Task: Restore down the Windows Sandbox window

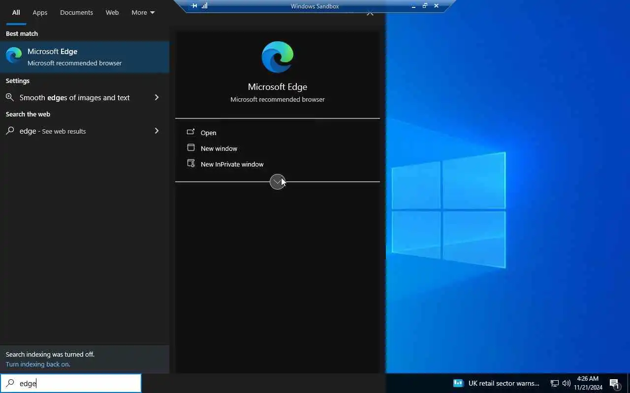Action: coord(425,6)
